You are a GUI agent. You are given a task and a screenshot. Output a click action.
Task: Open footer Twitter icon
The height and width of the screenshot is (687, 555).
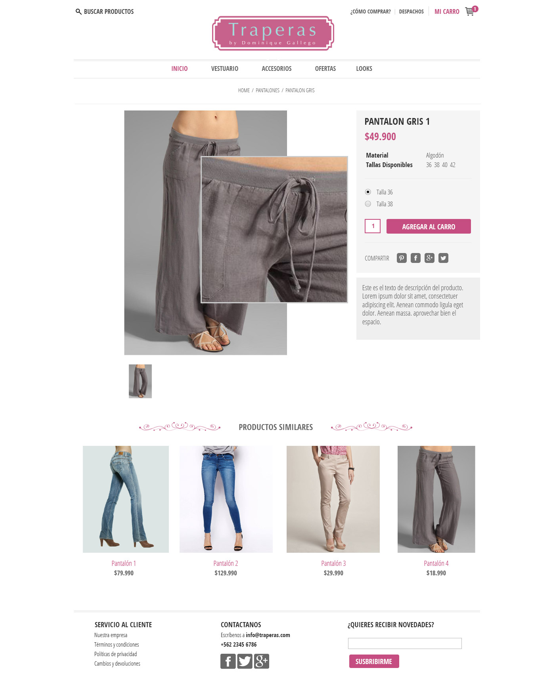tap(245, 661)
